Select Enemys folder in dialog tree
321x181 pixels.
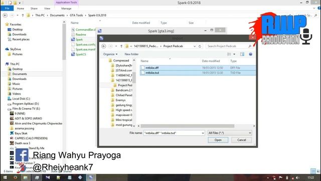click(x=120, y=100)
